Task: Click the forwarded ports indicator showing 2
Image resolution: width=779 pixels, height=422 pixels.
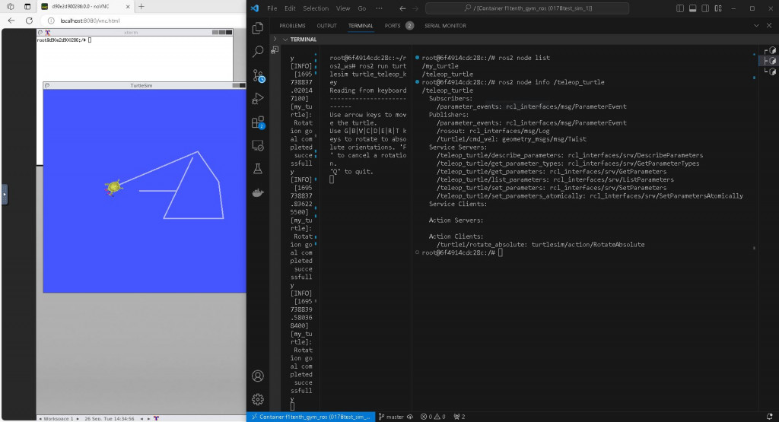Action: coord(459,417)
